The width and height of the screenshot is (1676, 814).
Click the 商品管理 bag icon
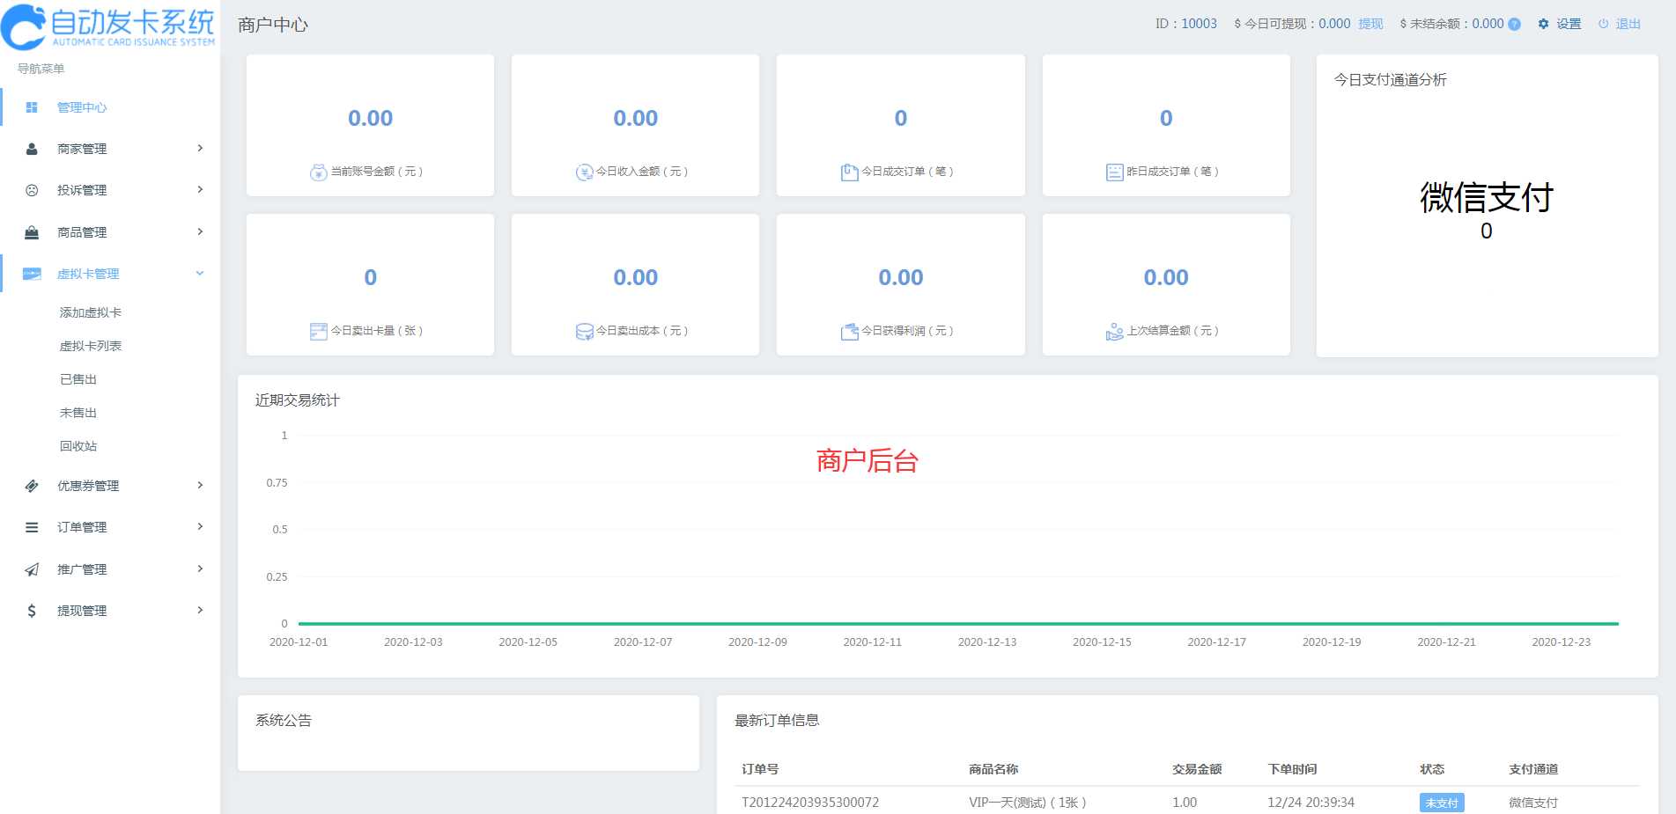click(32, 232)
